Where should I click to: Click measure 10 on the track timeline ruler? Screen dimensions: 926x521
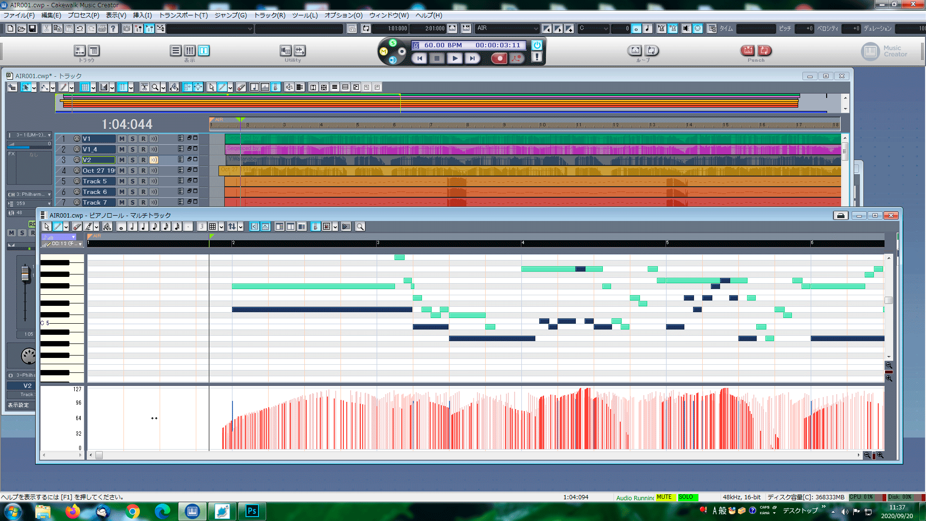(541, 125)
